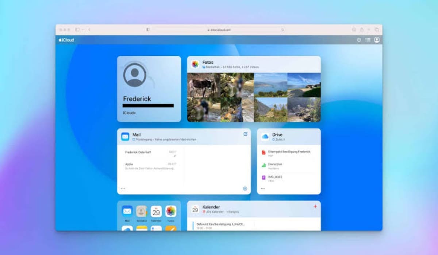Viewport: 438px width, 255px height.
Task: Click the Fotos widget title
Action: [208, 62]
